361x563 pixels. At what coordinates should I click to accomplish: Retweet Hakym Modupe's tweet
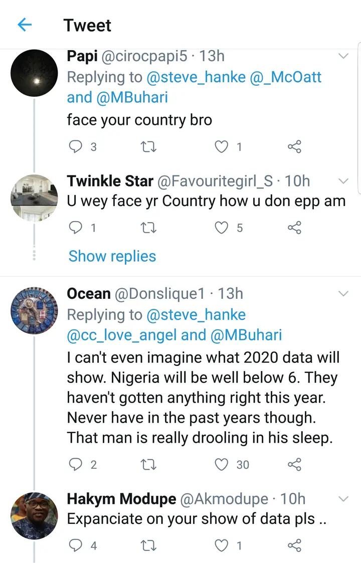click(149, 545)
